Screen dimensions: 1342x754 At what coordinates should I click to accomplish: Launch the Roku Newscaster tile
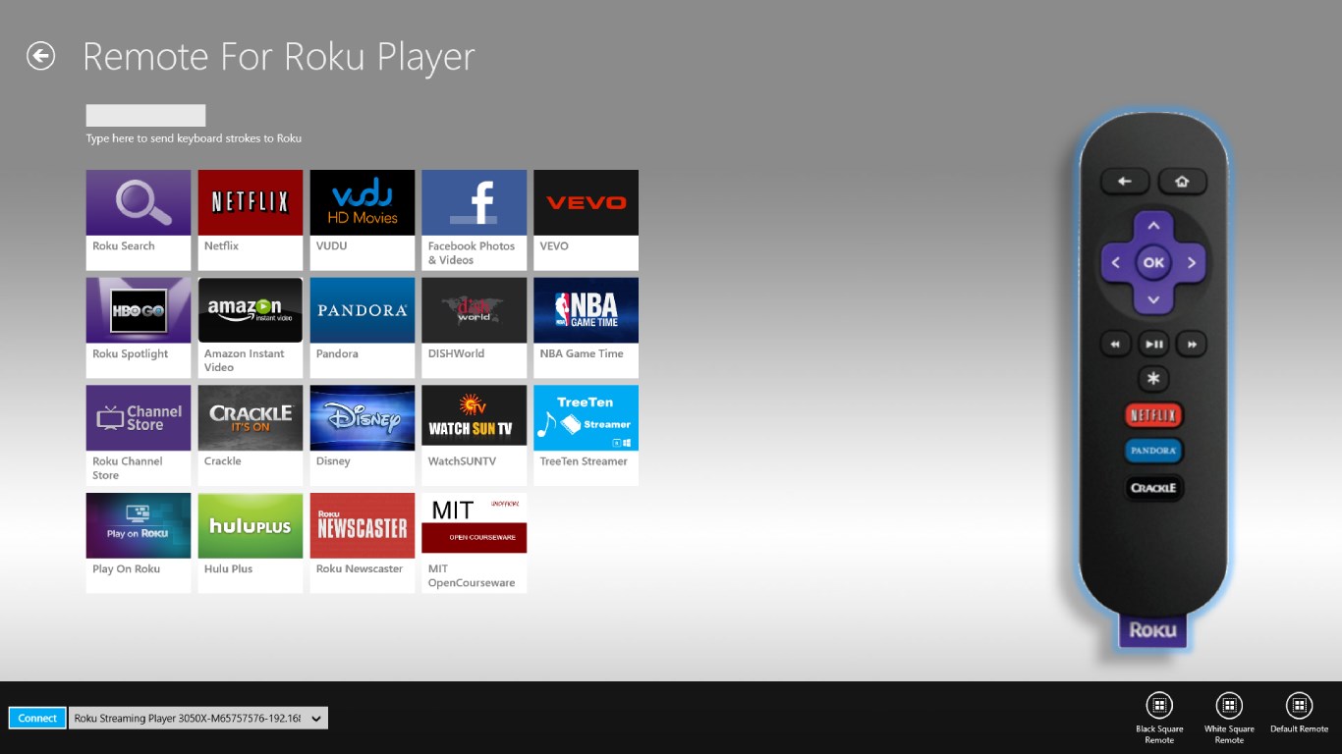(363, 543)
